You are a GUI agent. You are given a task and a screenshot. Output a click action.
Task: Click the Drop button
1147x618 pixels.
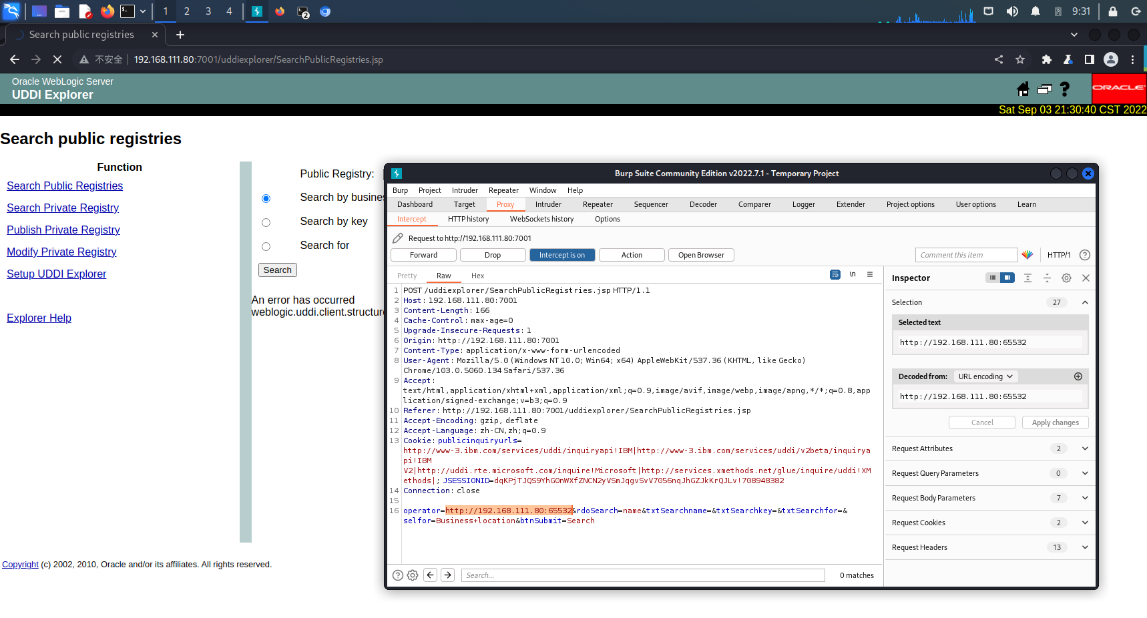pyautogui.click(x=493, y=255)
